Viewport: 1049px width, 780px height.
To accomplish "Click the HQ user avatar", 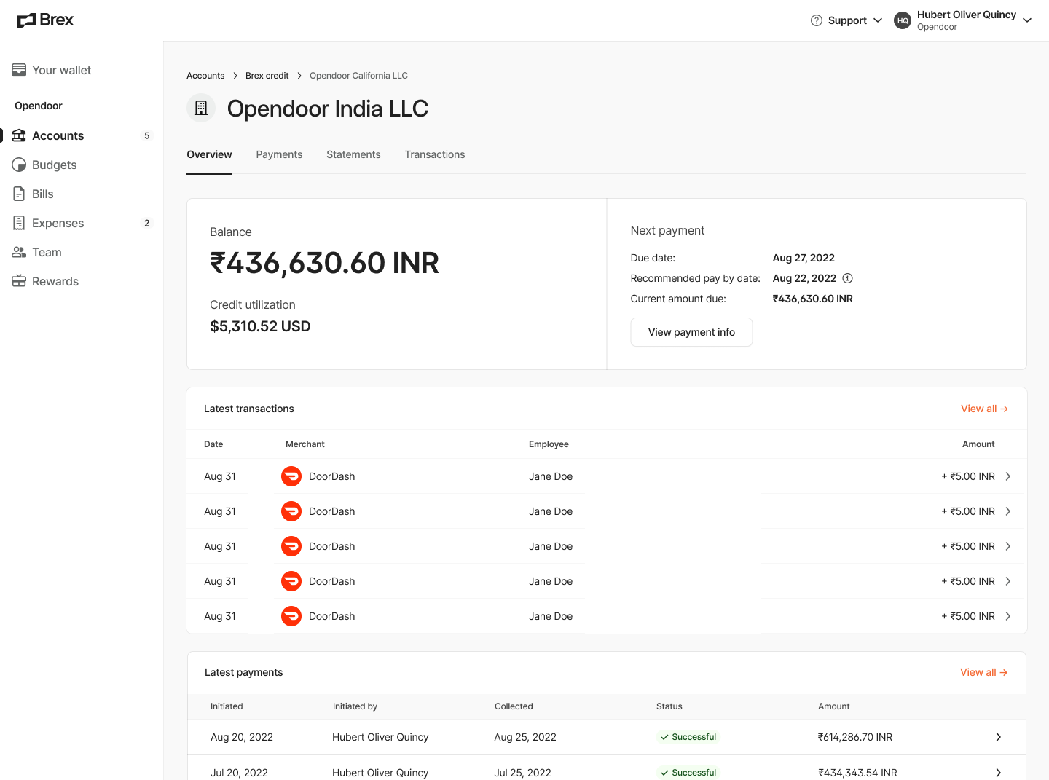I will (x=903, y=20).
